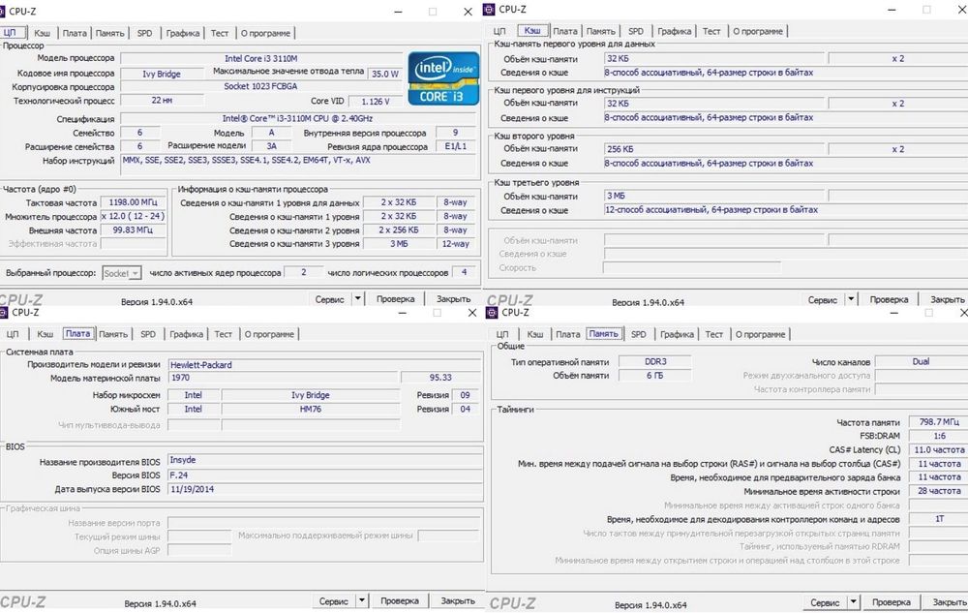Click the FSB:DRAM 1:6 ratio value
968x613 pixels.
[x=938, y=436]
